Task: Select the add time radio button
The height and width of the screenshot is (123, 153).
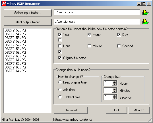Action: point(60,89)
